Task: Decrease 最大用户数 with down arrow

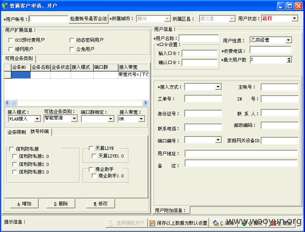Action: click(289, 61)
